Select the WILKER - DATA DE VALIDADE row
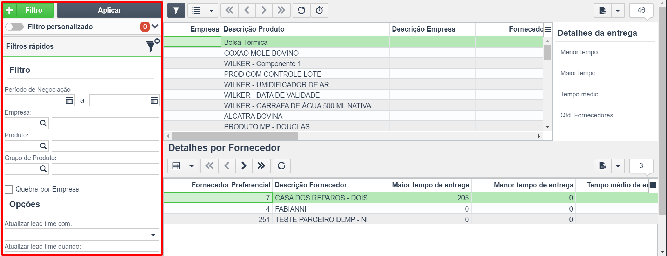667x256 pixels. click(x=354, y=95)
